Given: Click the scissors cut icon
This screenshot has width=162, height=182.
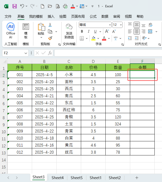Looking at the screenshot, I should 50,25.
